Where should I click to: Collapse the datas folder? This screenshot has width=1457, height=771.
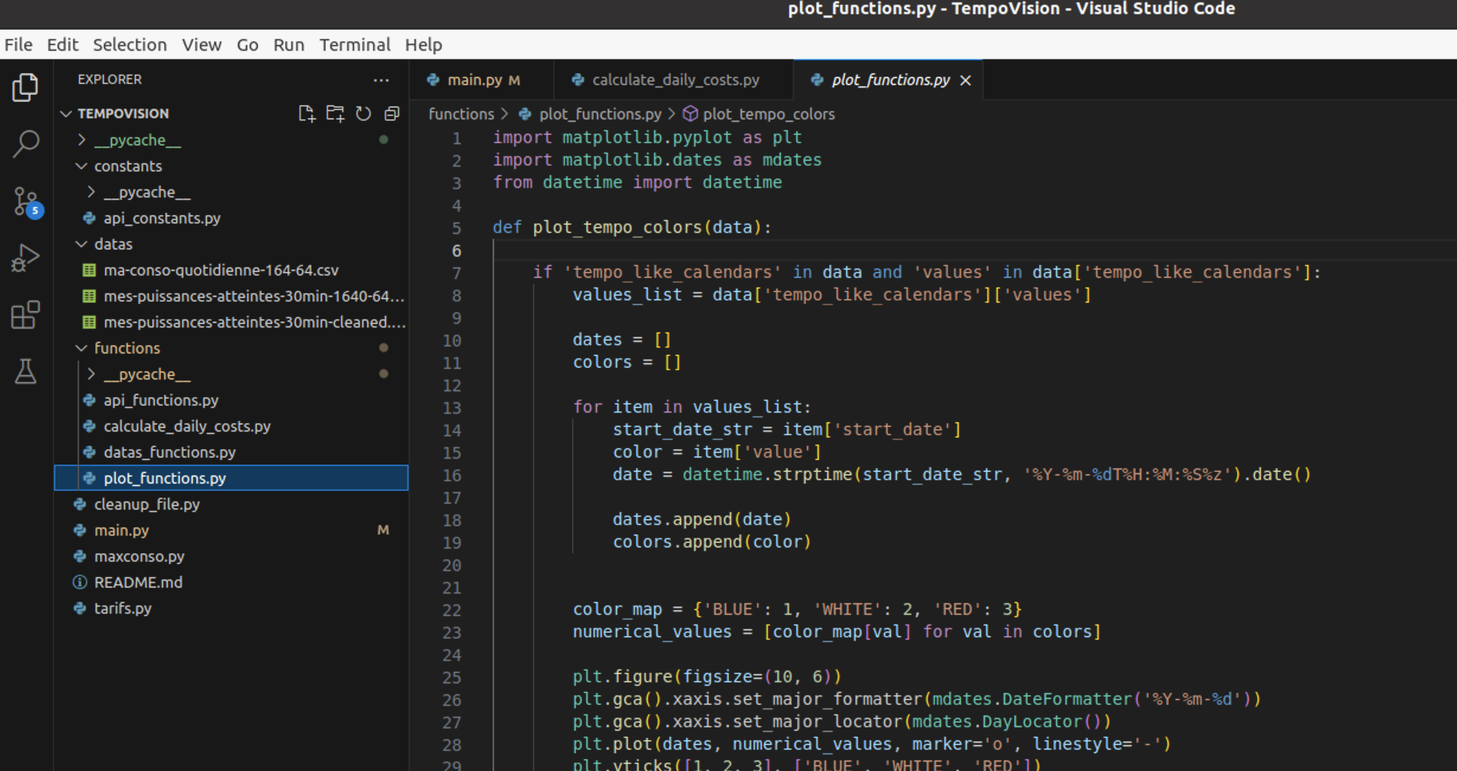tap(82, 244)
